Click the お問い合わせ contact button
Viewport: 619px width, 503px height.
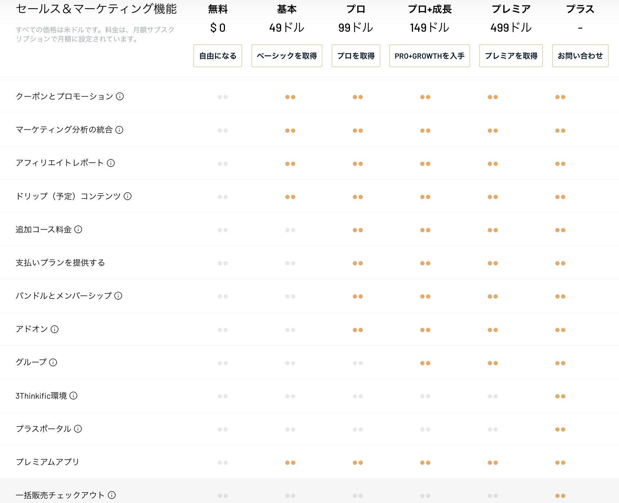click(580, 56)
